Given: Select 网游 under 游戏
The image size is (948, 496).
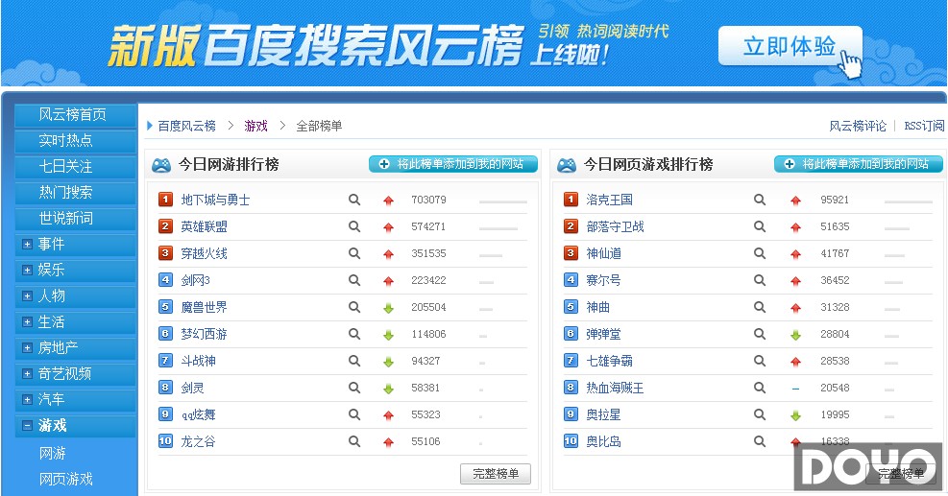Looking at the screenshot, I should (53, 453).
